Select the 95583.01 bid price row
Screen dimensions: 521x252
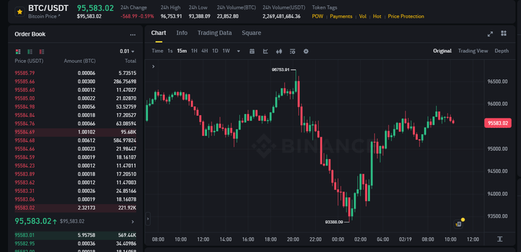point(75,236)
